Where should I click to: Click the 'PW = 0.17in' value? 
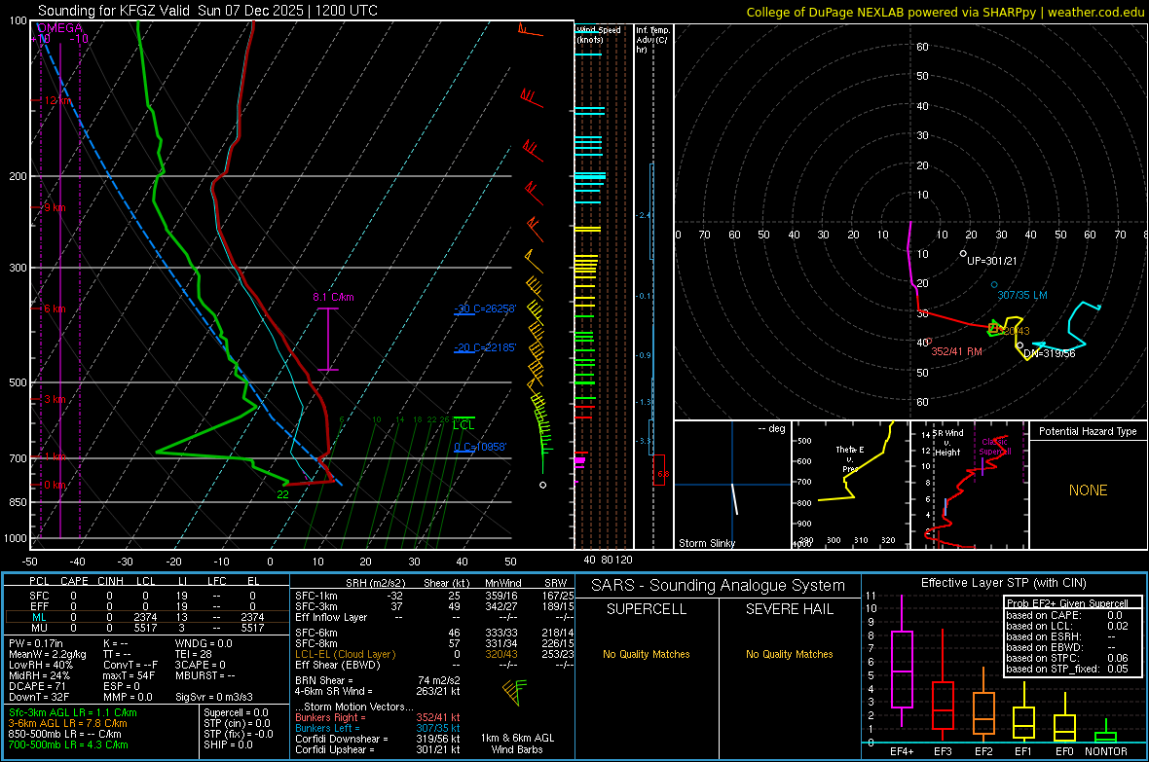coord(36,643)
